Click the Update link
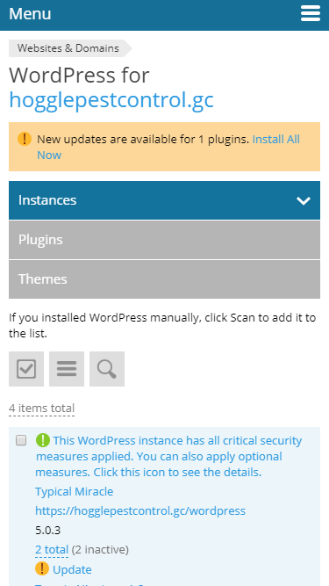 (x=72, y=569)
